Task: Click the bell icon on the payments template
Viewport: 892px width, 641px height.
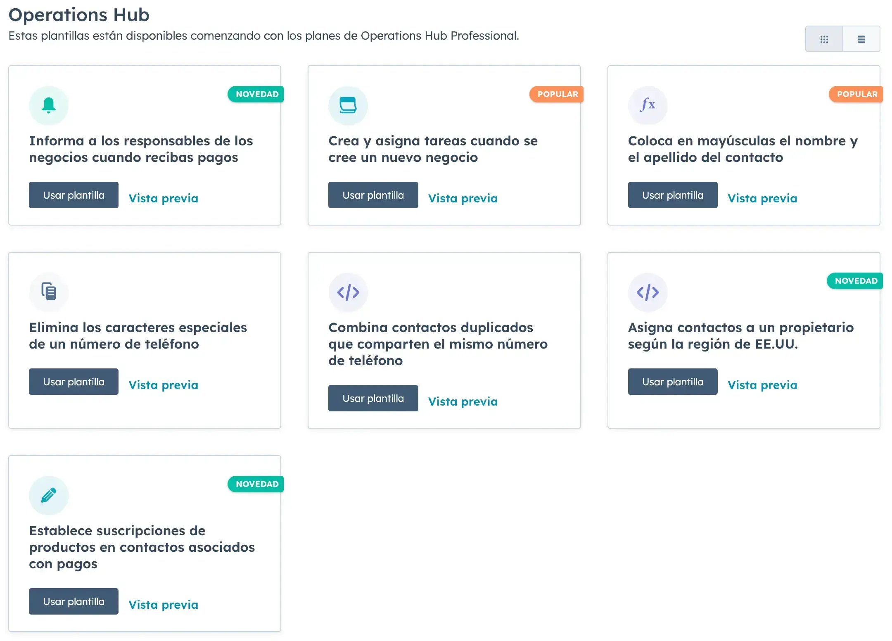Action: tap(49, 105)
